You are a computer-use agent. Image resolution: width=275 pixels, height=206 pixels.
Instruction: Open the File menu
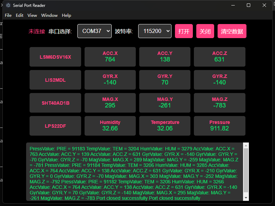click(8, 15)
